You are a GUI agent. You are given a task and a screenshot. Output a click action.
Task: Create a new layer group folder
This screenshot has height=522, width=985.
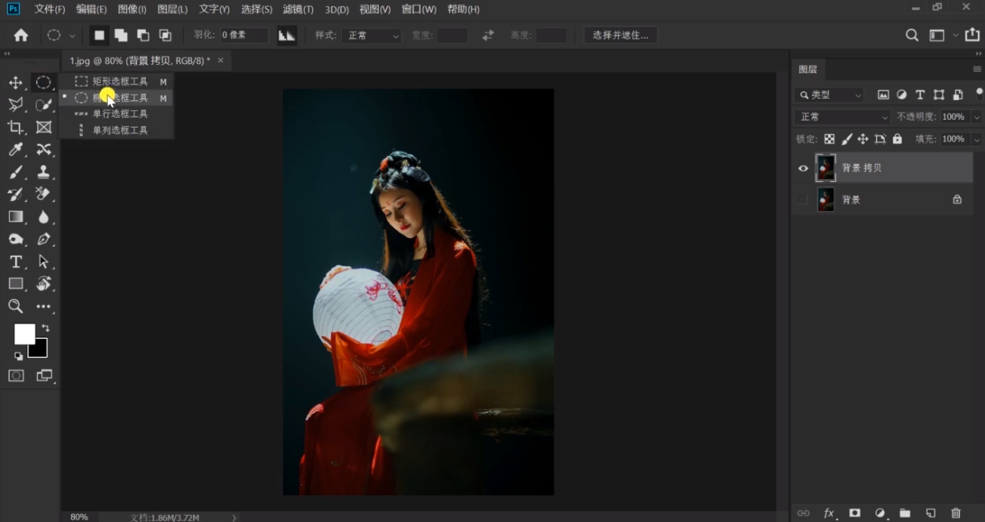tap(905, 513)
